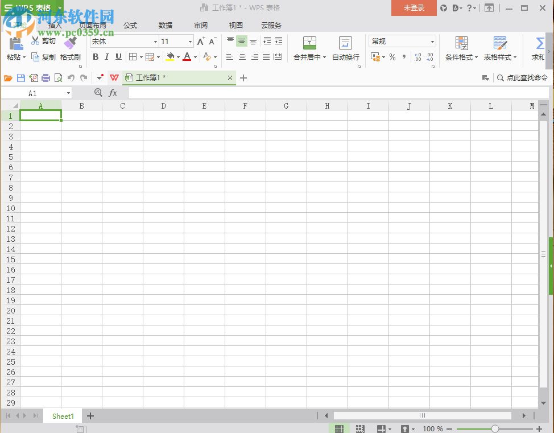Click the 未登录 login button
The height and width of the screenshot is (433, 554).
tap(414, 8)
